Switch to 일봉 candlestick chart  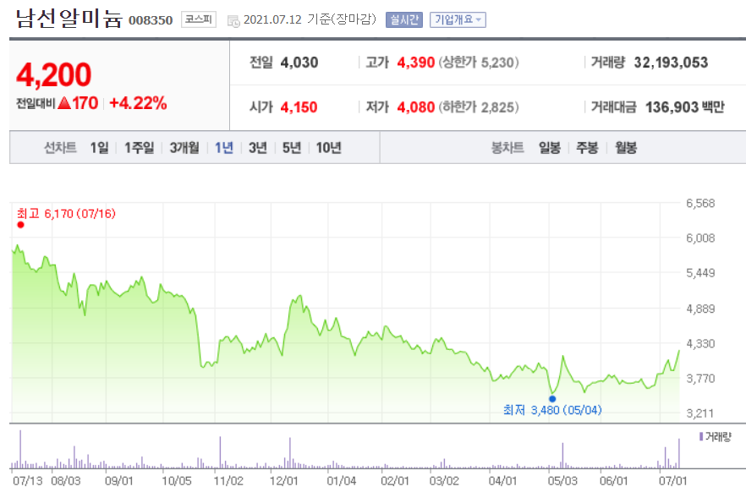tap(550, 148)
